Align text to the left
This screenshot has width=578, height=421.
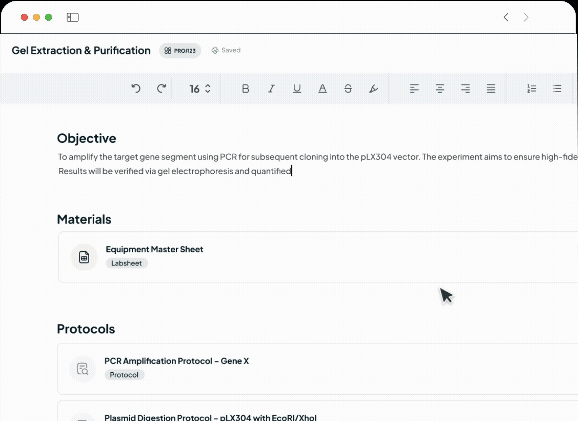click(414, 89)
